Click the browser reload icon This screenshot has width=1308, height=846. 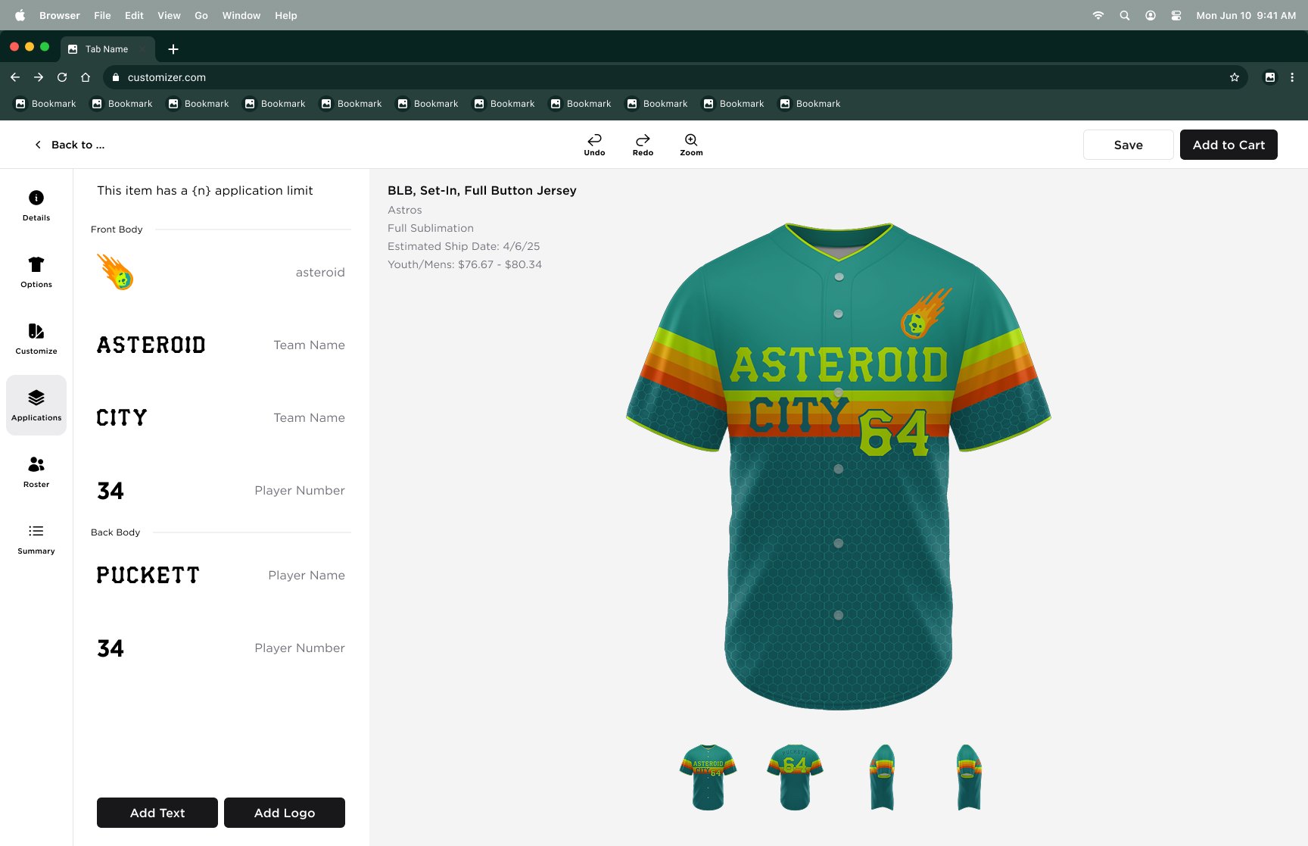(62, 77)
